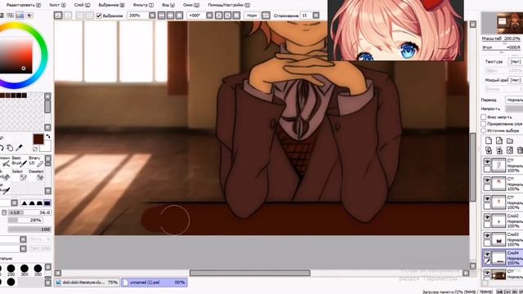The height and width of the screenshot is (294, 523).
Task: Enable Фикс непр-ть checkbox
Action: (483, 117)
